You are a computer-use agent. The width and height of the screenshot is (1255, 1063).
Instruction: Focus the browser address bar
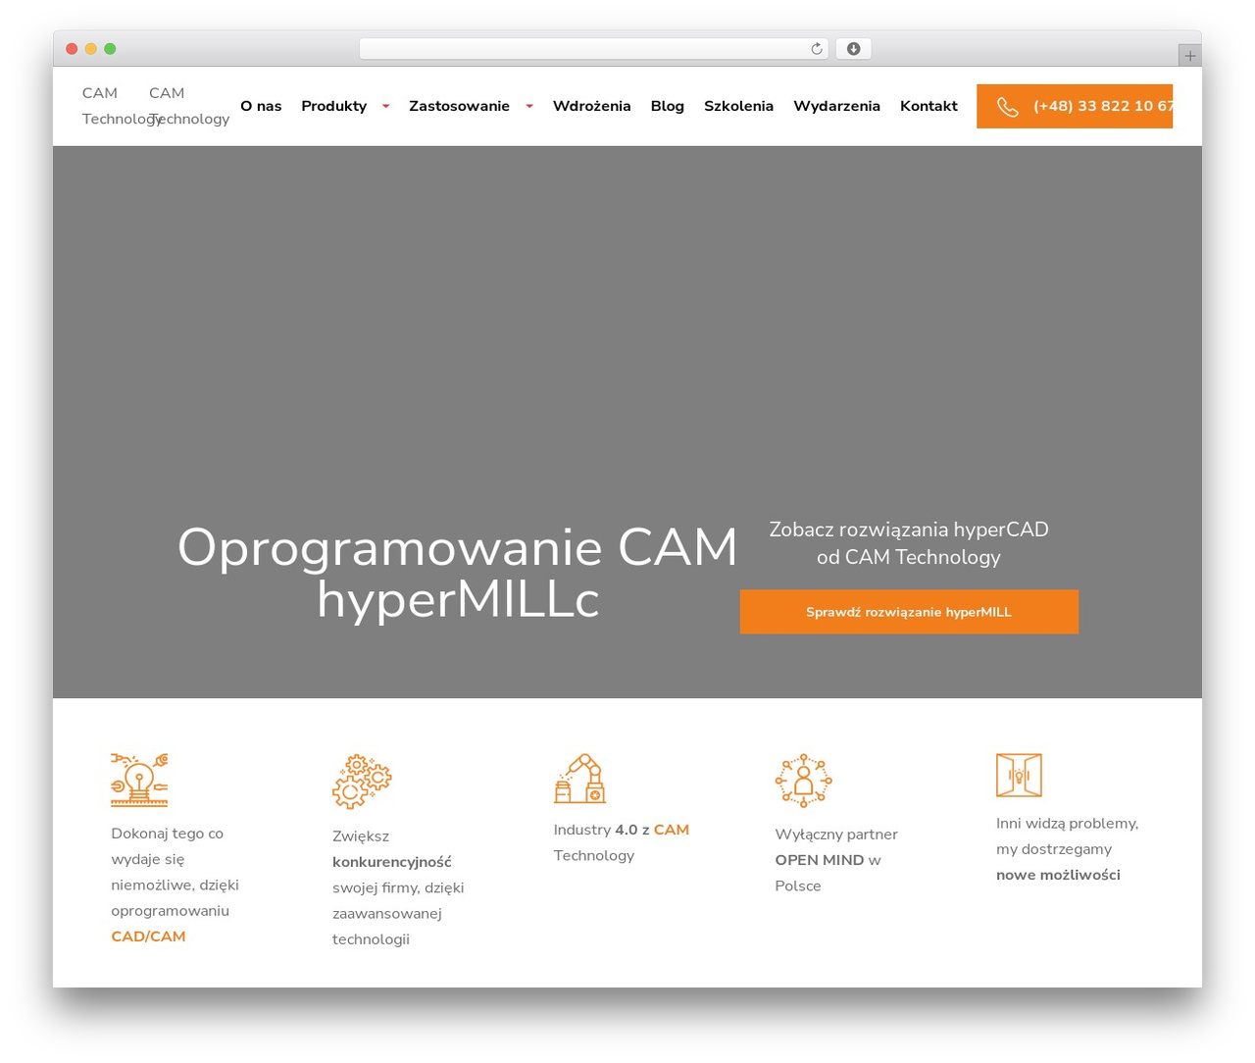[593, 49]
